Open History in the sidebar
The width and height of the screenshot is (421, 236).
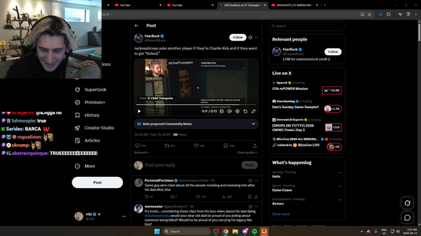(x=87, y=115)
